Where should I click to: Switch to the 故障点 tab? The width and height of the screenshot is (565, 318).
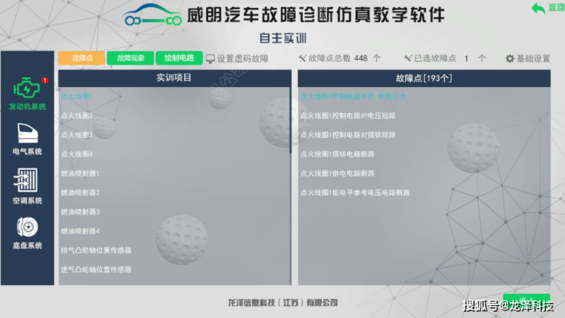point(82,58)
